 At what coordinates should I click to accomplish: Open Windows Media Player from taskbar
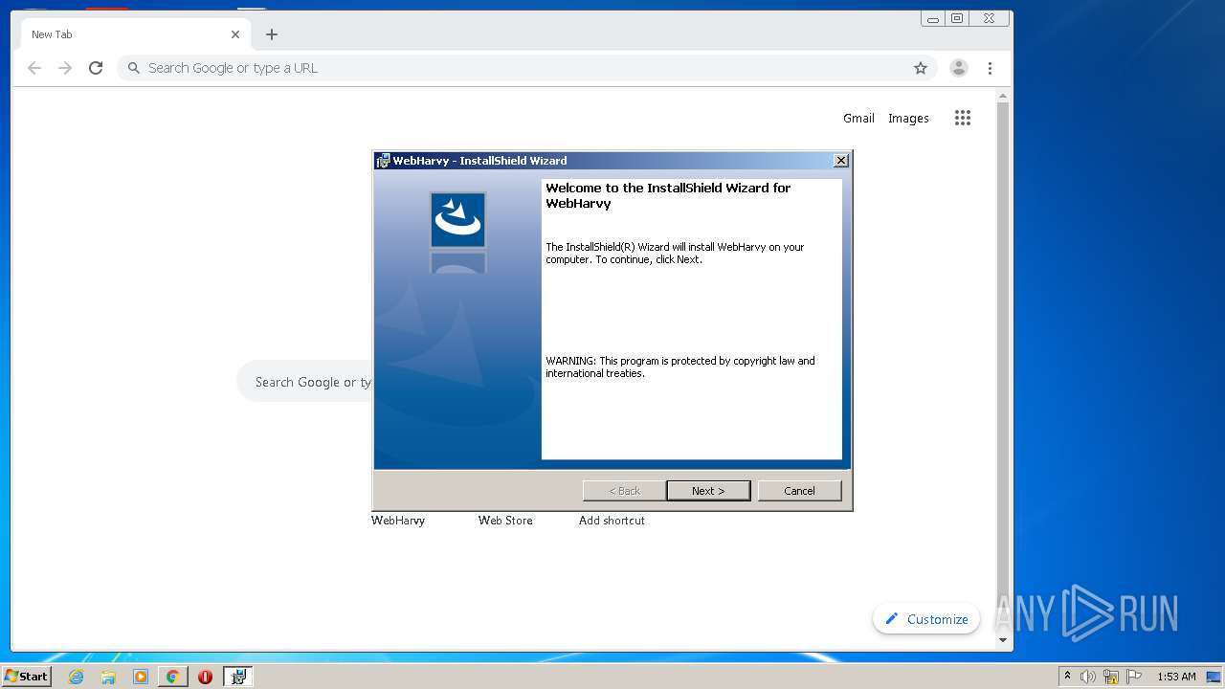(x=141, y=677)
